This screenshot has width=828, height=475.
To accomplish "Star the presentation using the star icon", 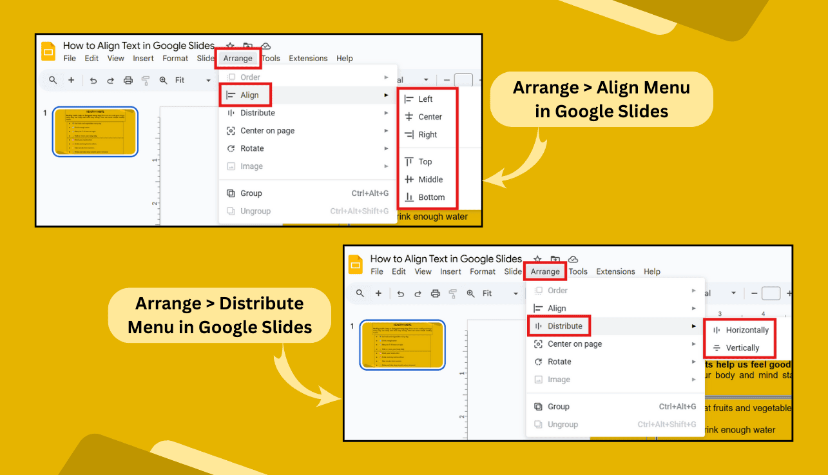I will coord(229,46).
